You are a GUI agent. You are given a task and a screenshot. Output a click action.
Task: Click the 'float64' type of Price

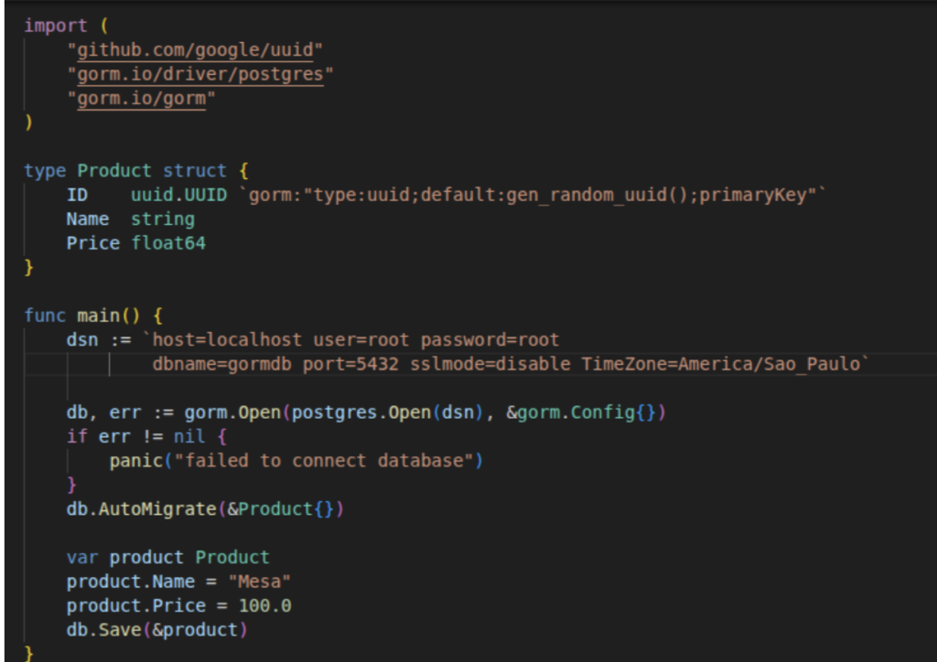pyautogui.click(x=168, y=243)
